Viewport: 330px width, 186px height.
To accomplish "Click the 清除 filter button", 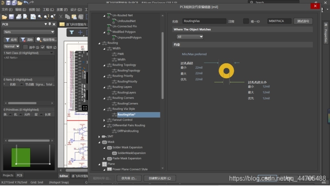I will click(x=27, y=39).
